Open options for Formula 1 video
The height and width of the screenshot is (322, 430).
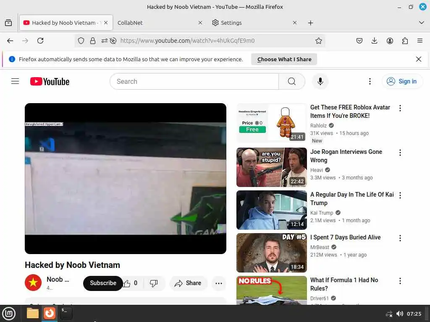click(x=400, y=281)
